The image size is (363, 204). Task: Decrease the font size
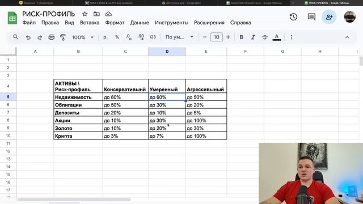coord(204,37)
